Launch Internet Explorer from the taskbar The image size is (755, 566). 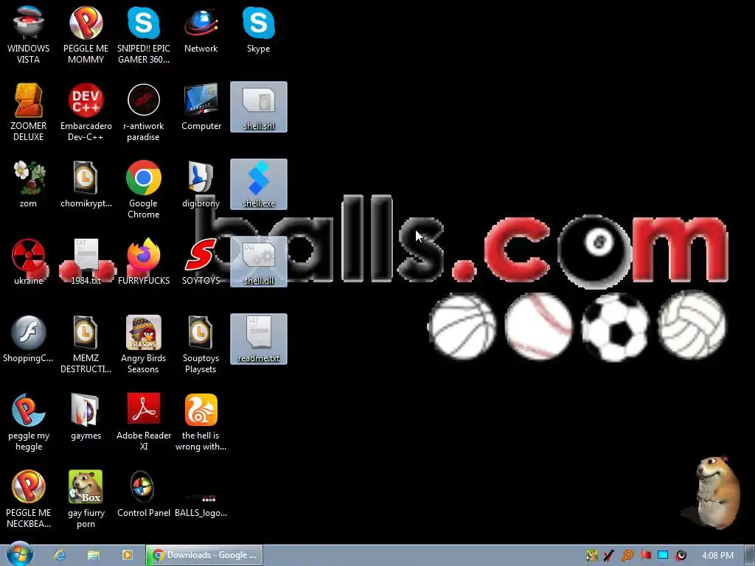click(x=60, y=555)
